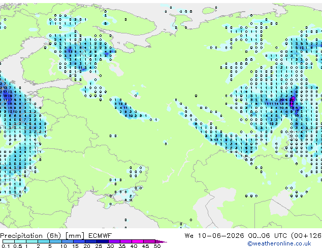Click the legend value '30'
Image resolution: width=322 pixels, height=248 pixels.
pos(111,246)
